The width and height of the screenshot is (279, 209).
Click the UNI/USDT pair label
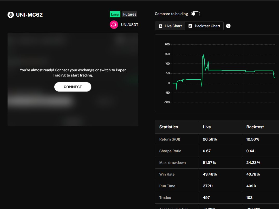coord(130,25)
